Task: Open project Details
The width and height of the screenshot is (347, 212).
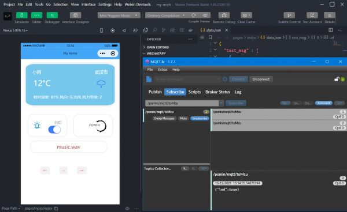Action: (330, 15)
